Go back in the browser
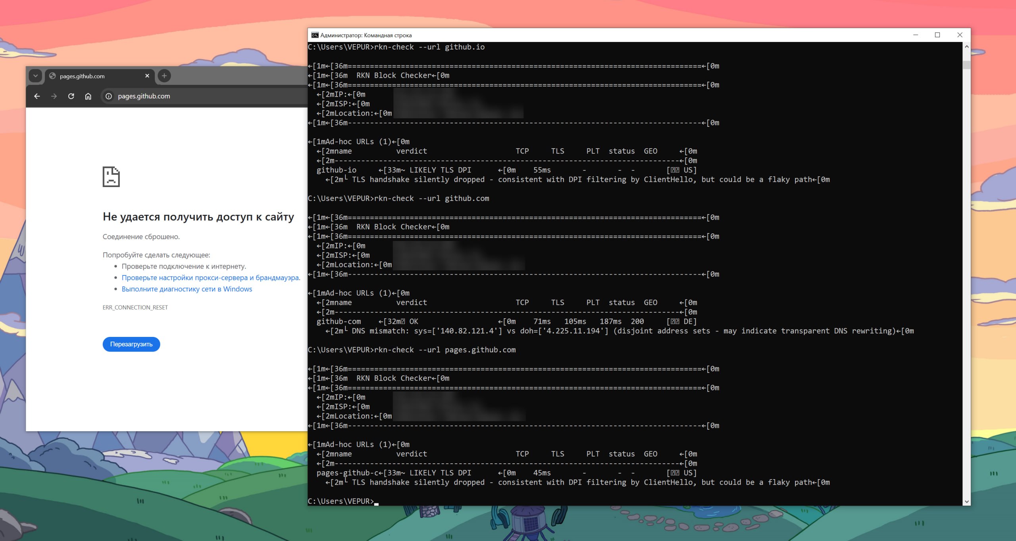Image resolution: width=1016 pixels, height=541 pixels. click(x=37, y=96)
